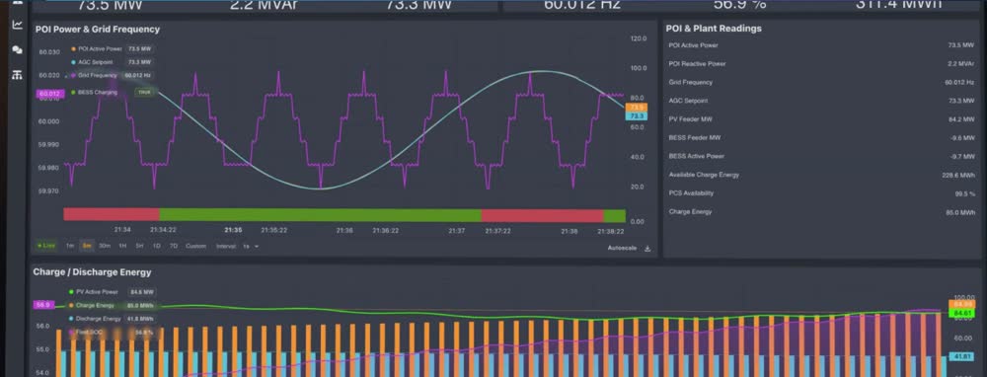Open the chat bubbles icon in sidebar
Image resolution: width=987 pixels, height=377 pixels.
point(17,49)
